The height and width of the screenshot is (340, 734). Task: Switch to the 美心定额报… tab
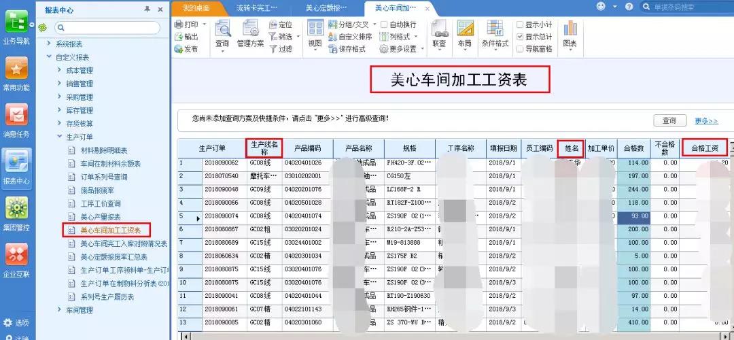[326, 8]
